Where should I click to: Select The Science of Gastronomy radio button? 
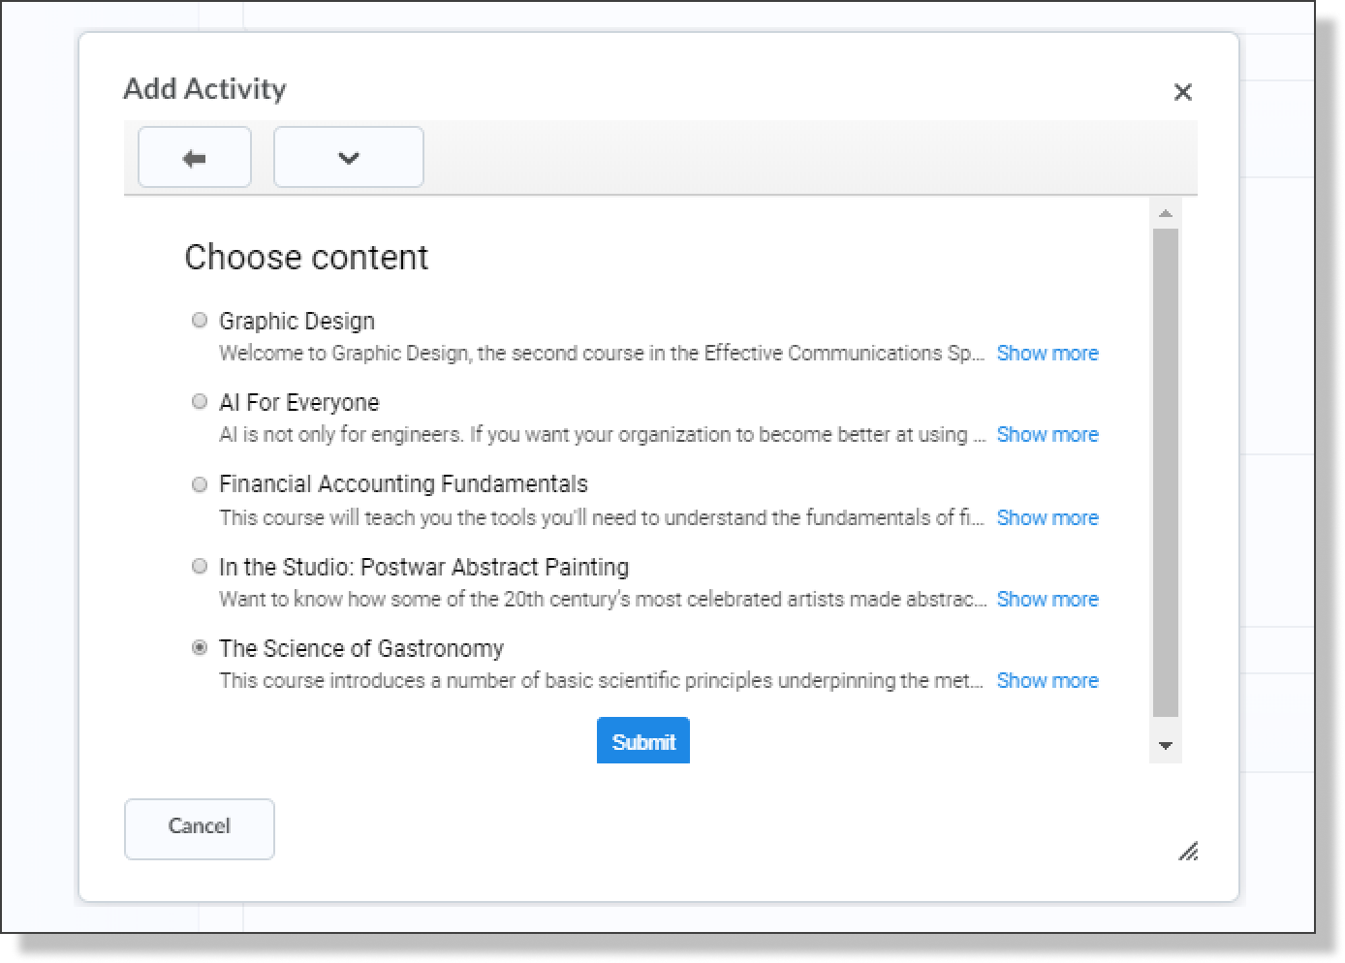pyautogui.click(x=200, y=647)
